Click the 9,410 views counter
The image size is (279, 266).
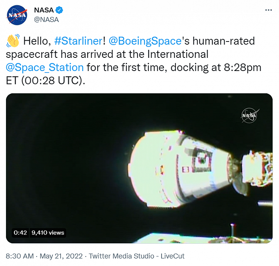(48, 233)
